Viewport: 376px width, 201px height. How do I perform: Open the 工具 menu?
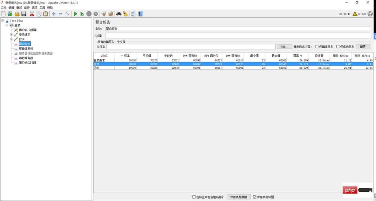click(x=42, y=8)
